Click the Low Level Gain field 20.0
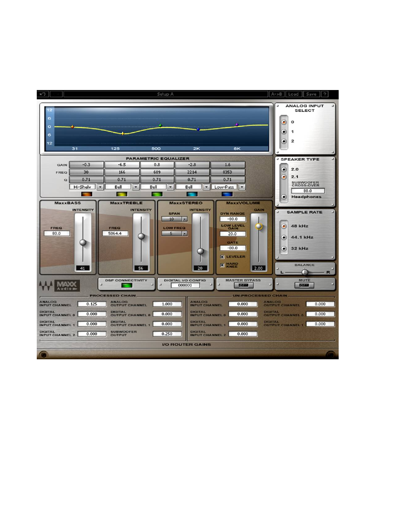 233,234
